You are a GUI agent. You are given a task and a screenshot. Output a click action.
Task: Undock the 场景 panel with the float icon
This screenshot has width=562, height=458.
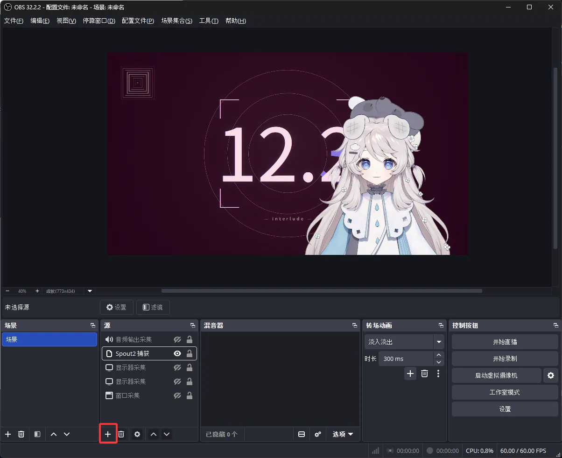point(93,325)
